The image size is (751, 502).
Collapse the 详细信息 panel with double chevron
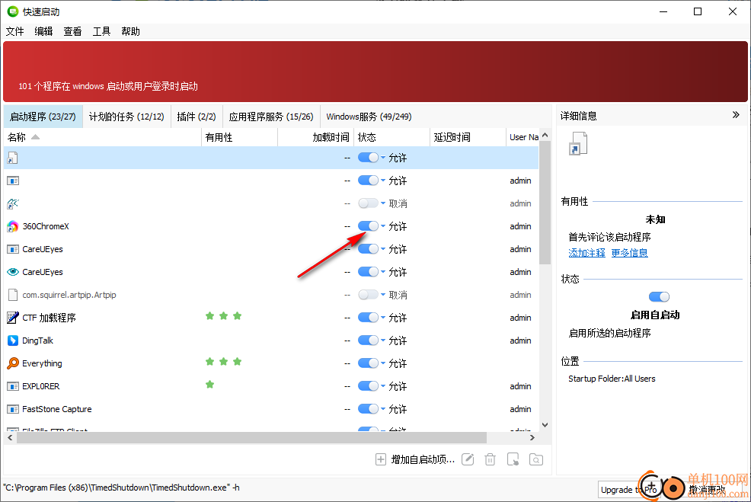click(737, 115)
